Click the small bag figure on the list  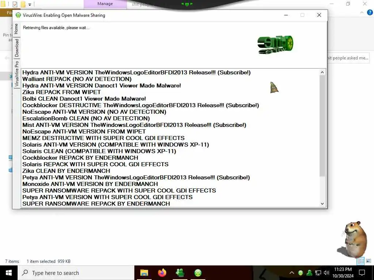pyautogui.click(x=274, y=87)
